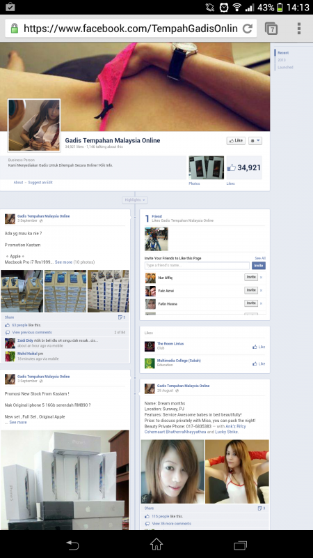This screenshot has height=558, width=313.
Task: Click 115 people like this
Action: [x=168, y=516]
